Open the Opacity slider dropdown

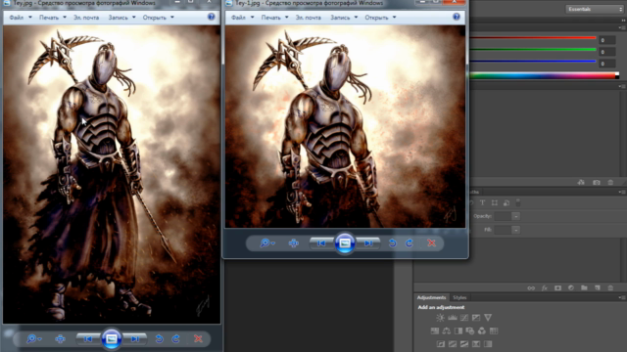[516, 216]
